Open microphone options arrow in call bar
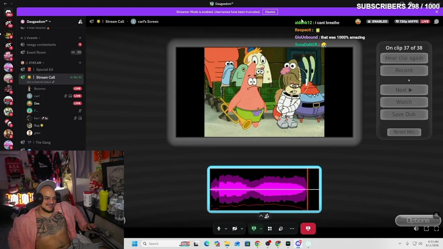 tap(226, 229)
